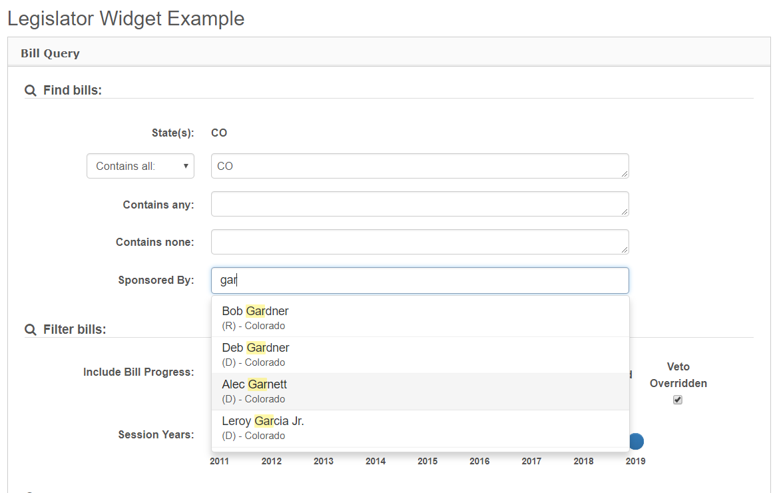Click the magnifier icon beside Find bills

click(x=30, y=91)
